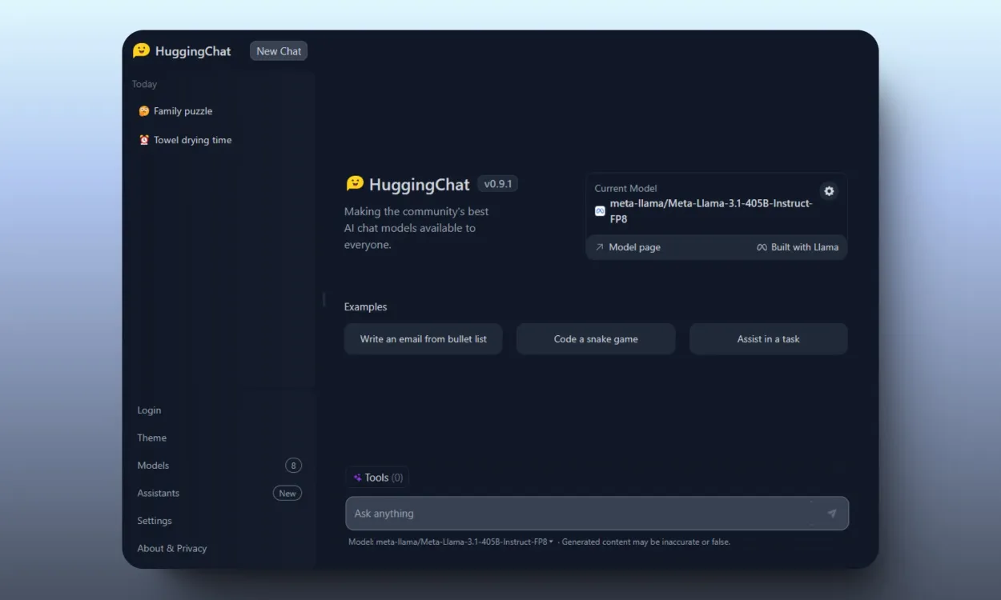
Task: Click the alarm clock emoji of Towel drying chat
Action: (144, 140)
